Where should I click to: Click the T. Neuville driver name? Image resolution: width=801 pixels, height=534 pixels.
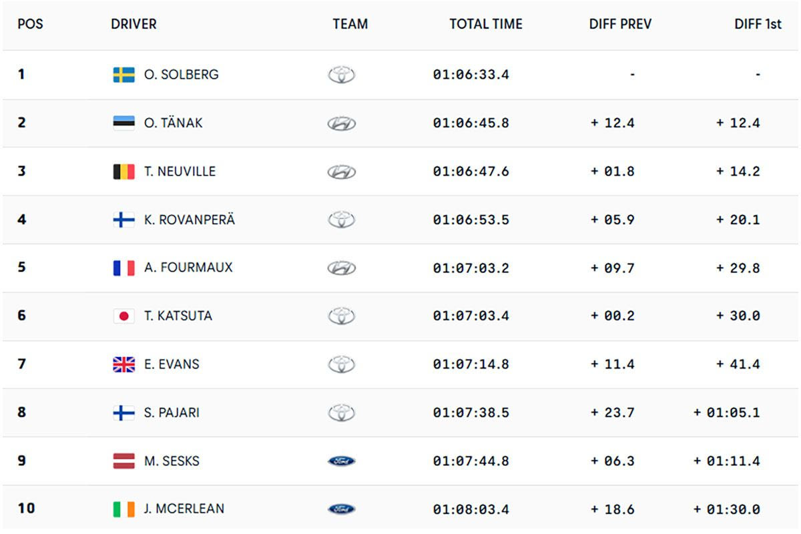(180, 172)
